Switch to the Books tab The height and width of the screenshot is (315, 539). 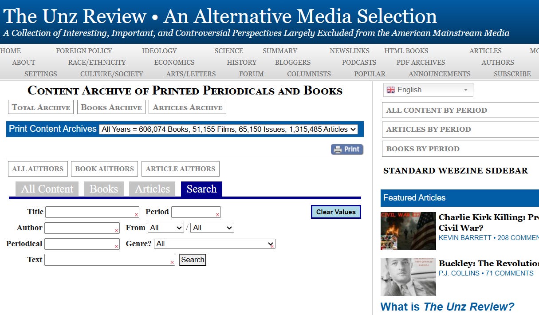click(104, 189)
